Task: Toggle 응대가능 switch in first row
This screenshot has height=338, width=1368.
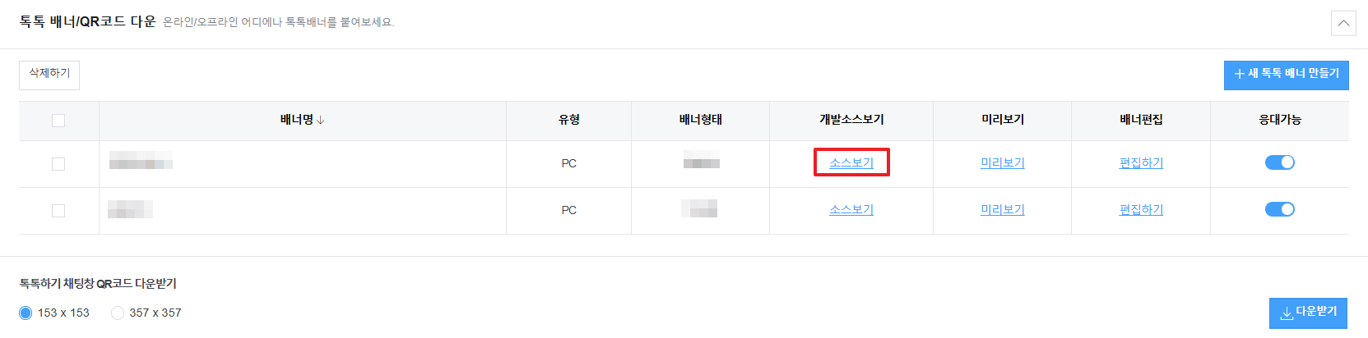Action: [1280, 162]
